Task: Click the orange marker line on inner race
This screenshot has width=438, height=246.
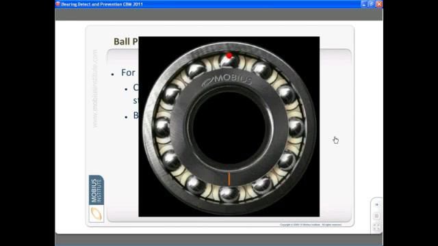Action: [229, 179]
